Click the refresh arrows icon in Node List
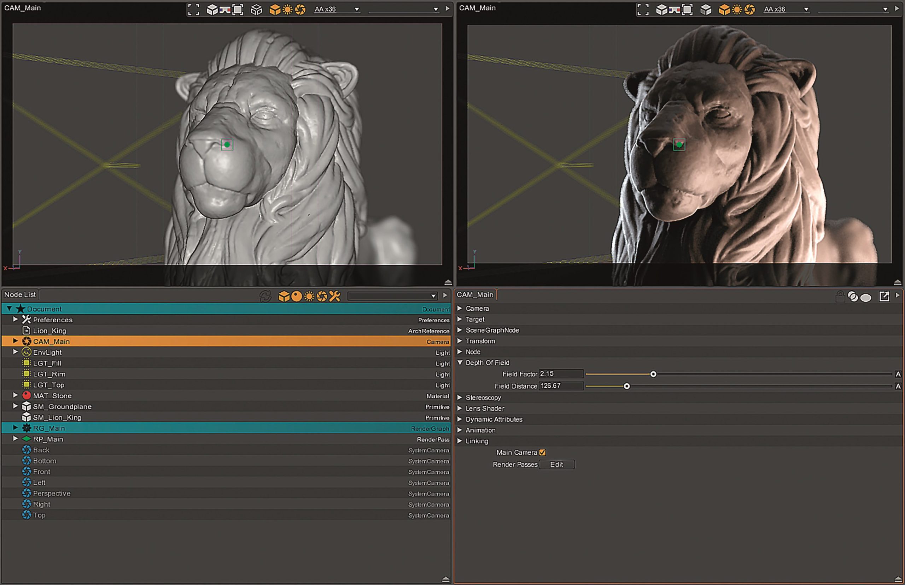 pyautogui.click(x=265, y=296)
